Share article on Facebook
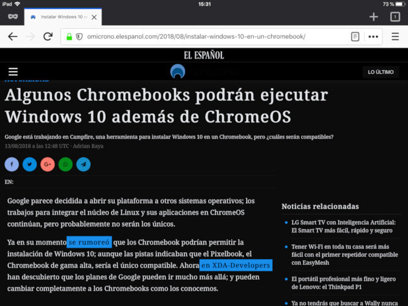Screen dimensions: 408x306 [x=12, y=165]
